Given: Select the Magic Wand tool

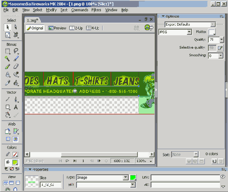Looking at the screenshot, I should click(x=8, y=59).
